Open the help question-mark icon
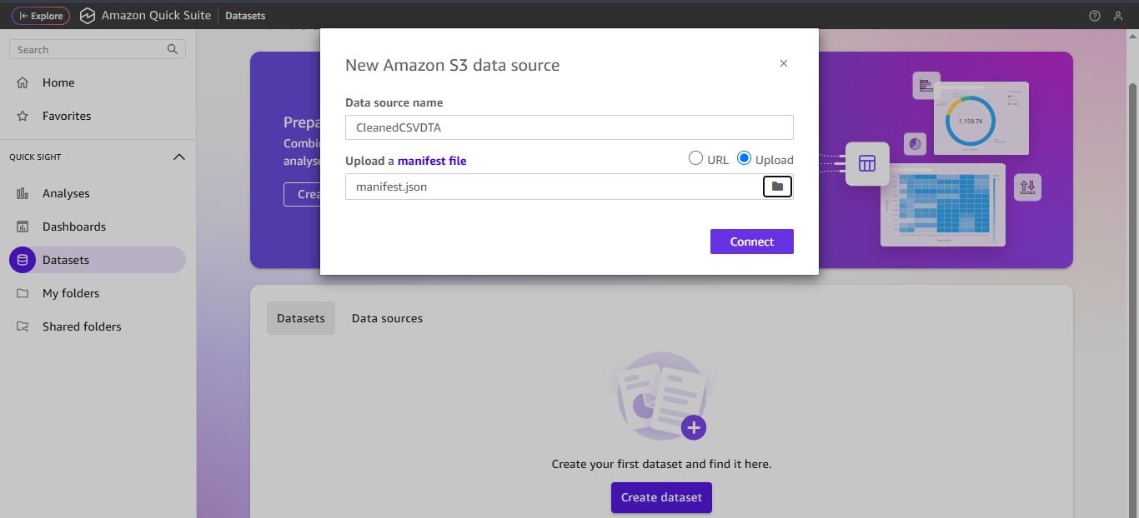This screenshot has height=518, width=1139. 1095,15
